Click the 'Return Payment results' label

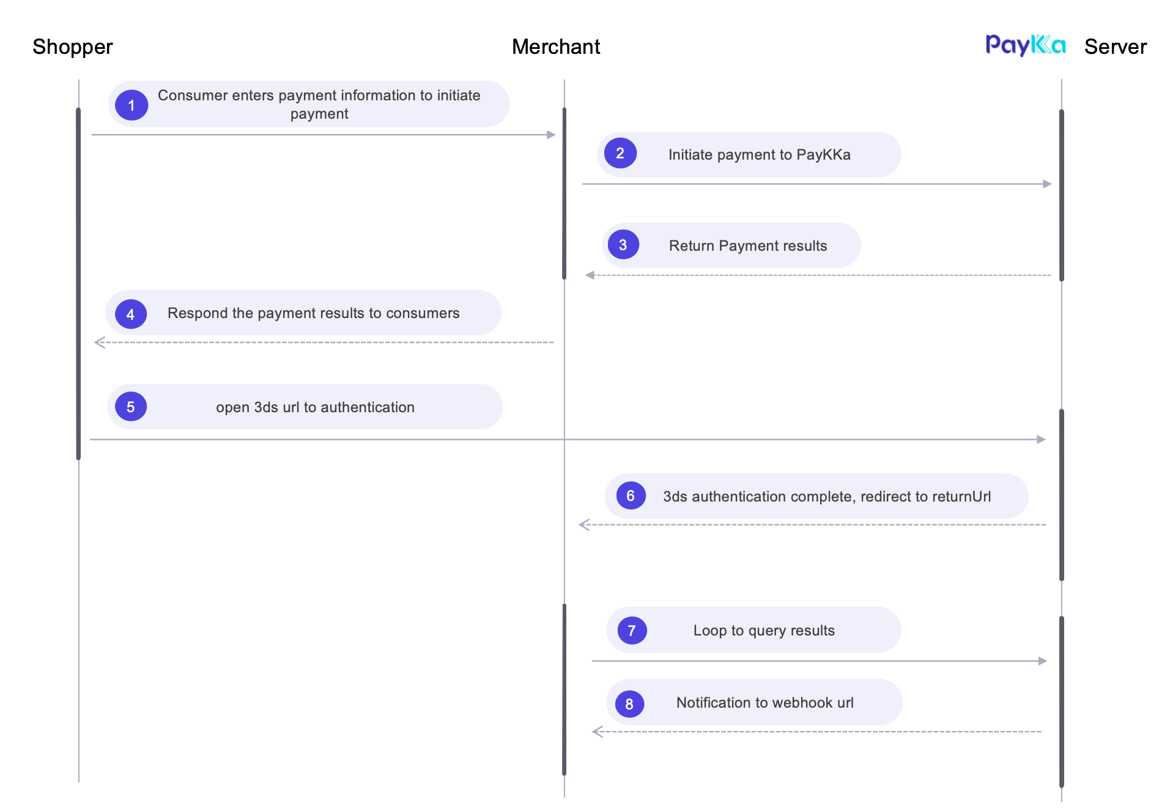tap(748, 246)
